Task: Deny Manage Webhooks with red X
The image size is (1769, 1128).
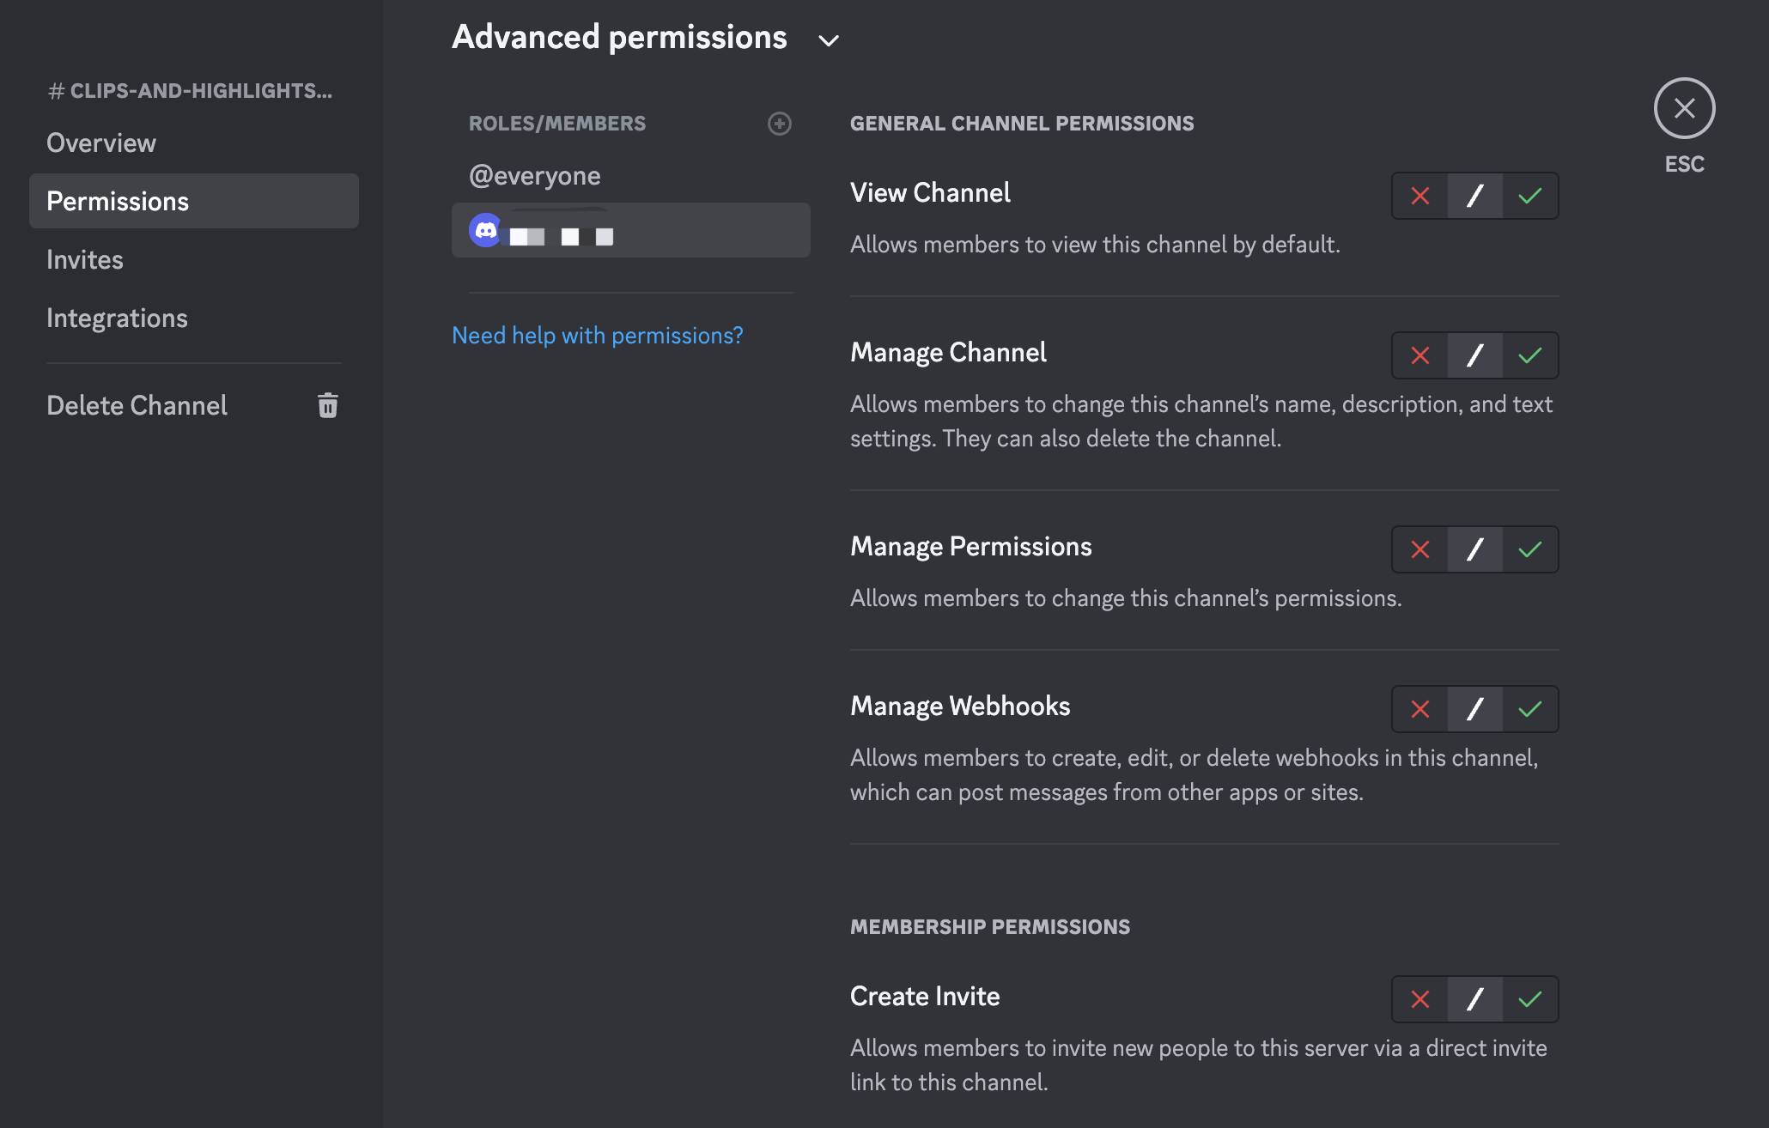Action: [1419, 709]
